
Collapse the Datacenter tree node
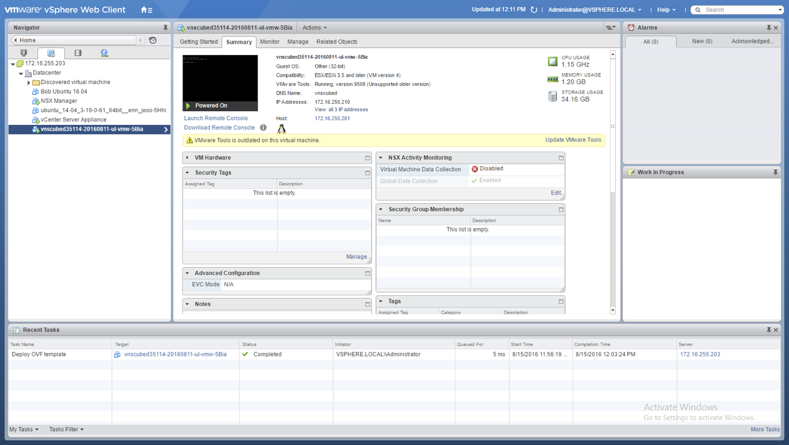(21, 73)
